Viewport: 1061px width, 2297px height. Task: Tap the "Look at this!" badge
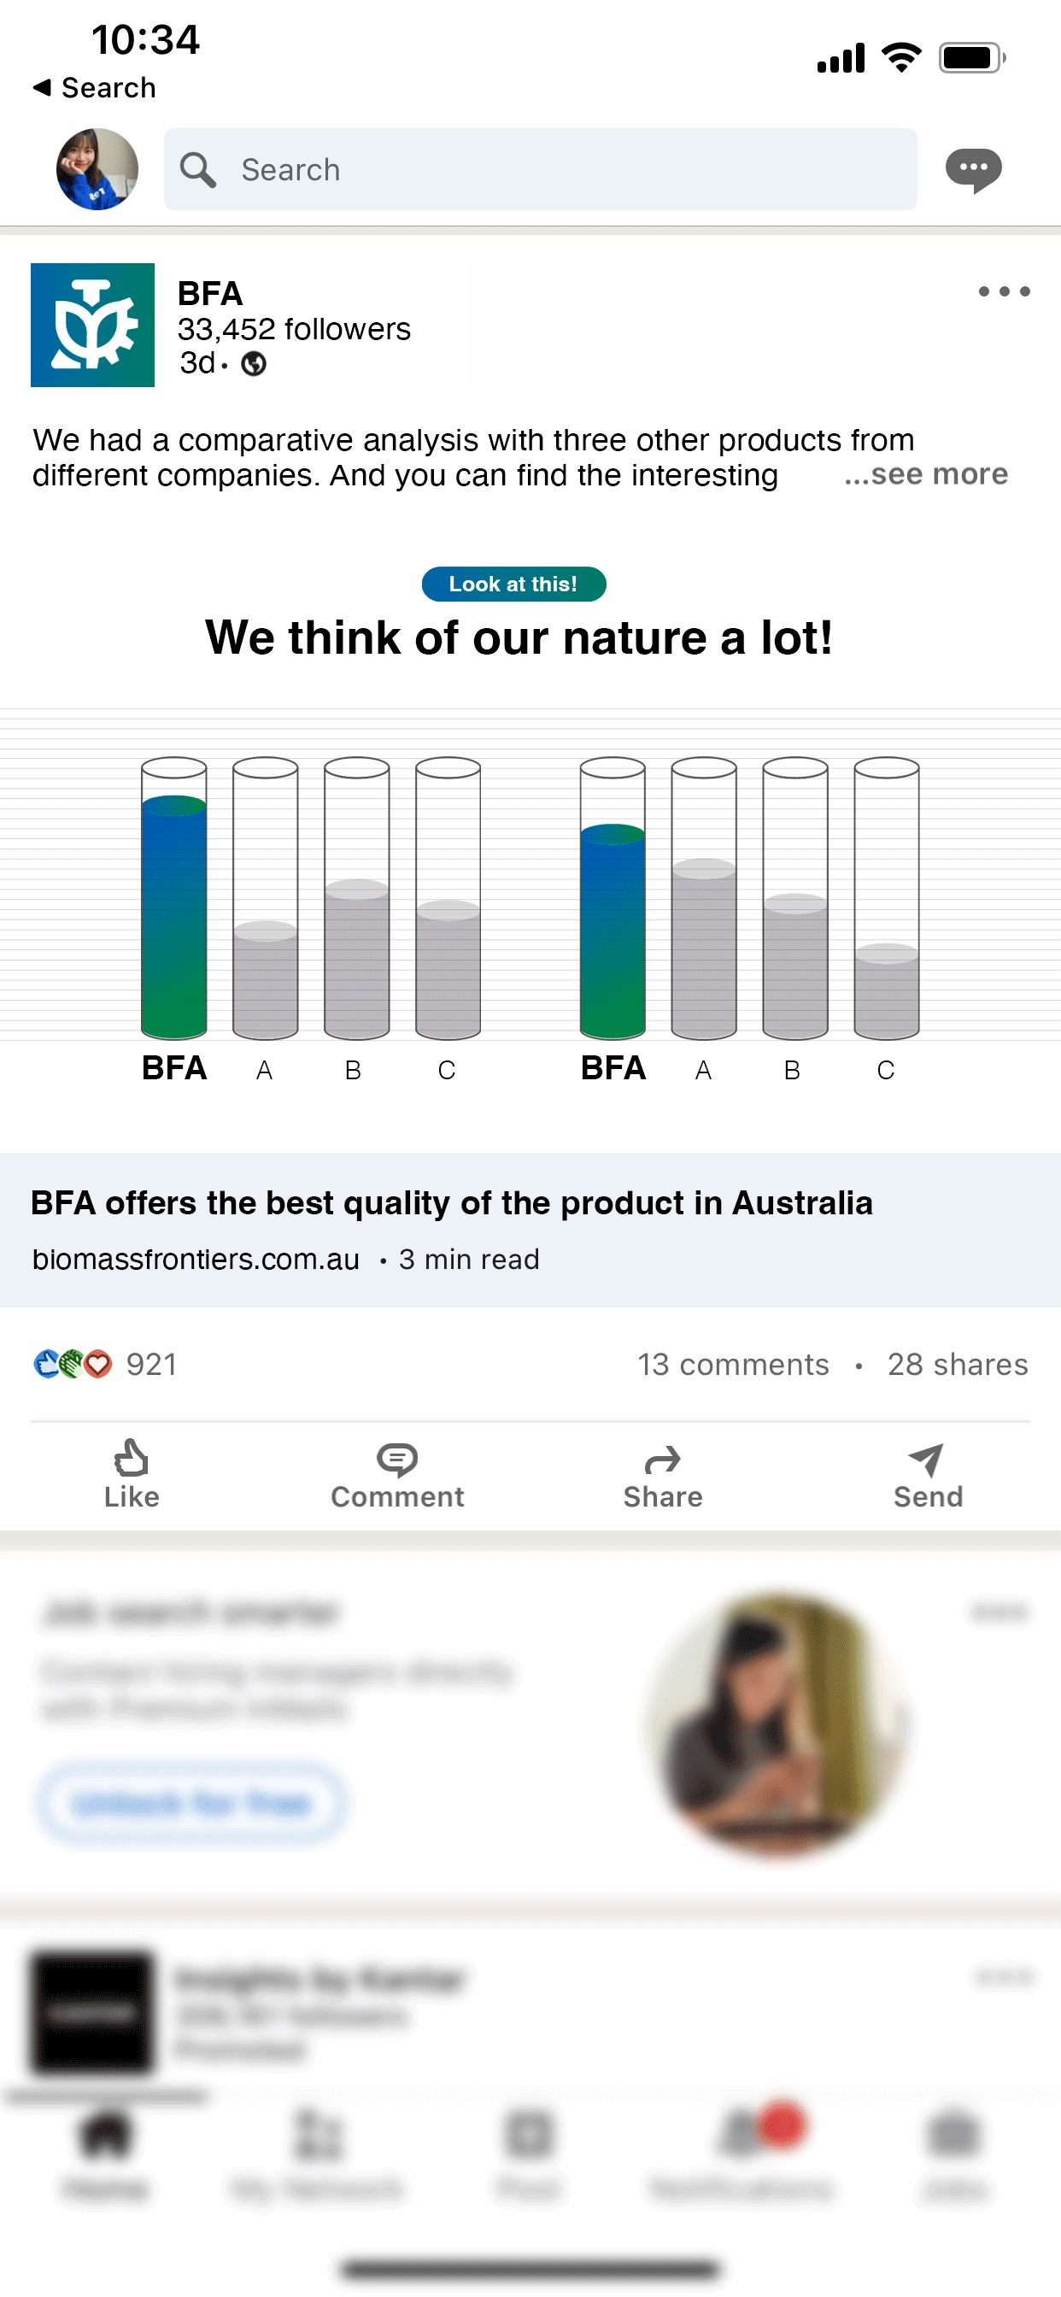[x=513, y=584]
